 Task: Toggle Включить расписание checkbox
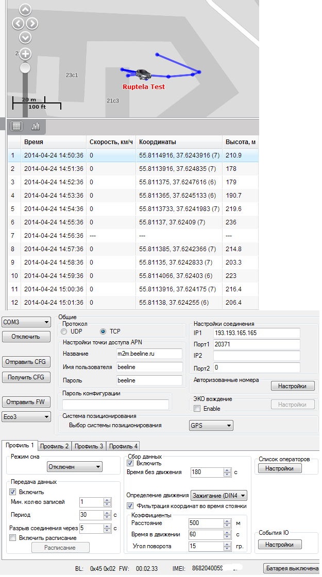pyautogui.click(x=13, y=537)
